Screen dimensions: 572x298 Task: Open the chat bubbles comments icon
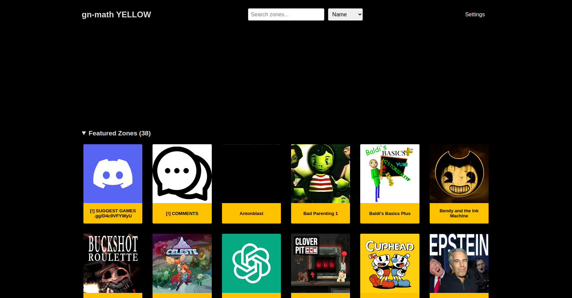coord(182,173)
